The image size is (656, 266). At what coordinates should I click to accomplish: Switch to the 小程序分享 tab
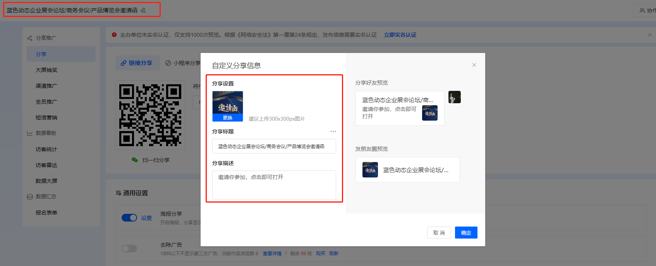(x=183, y=63)
